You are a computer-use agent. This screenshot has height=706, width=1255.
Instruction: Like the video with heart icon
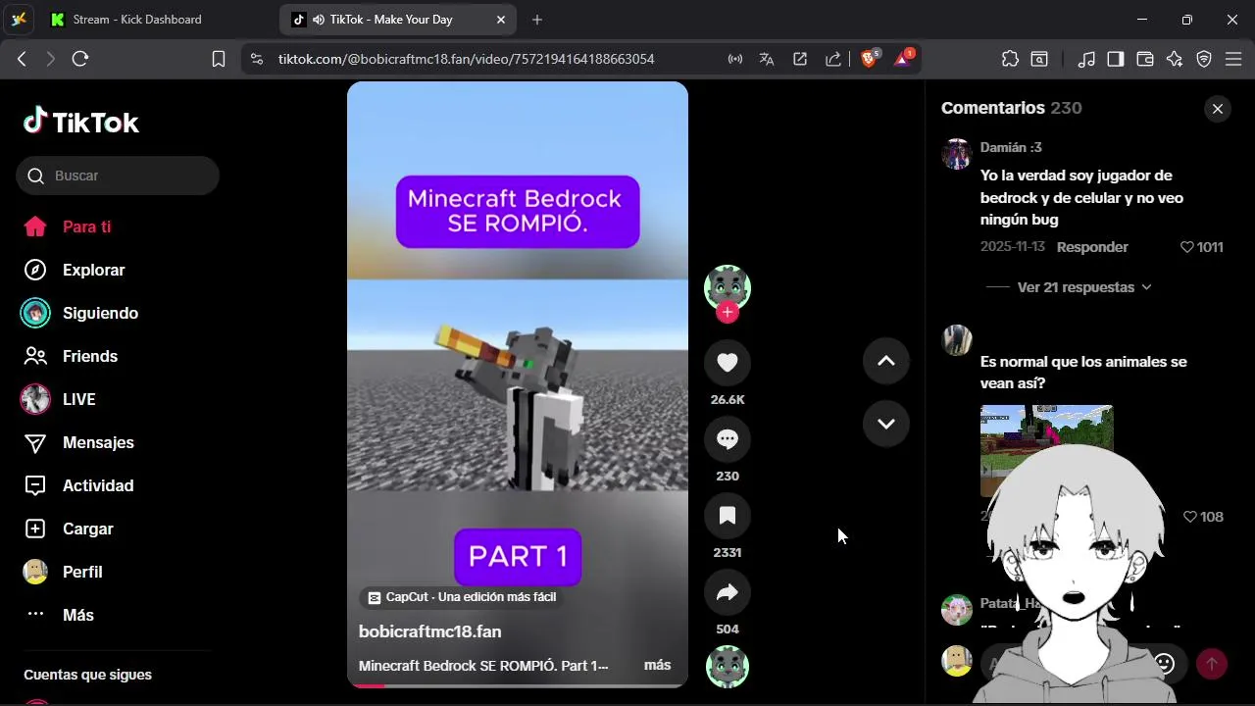(x=728, y=363)
